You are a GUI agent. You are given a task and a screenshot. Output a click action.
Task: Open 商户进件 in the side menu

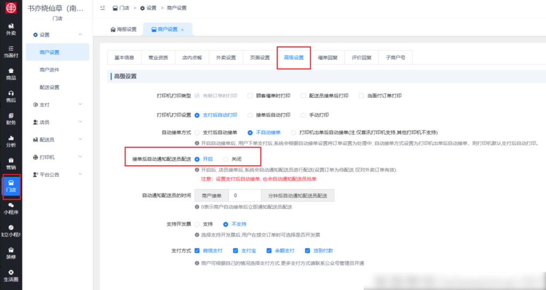coord(58,69)
